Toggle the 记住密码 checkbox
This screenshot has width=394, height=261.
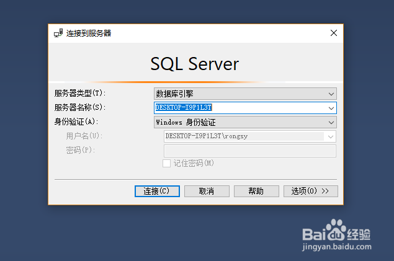(x=166, y=164)
